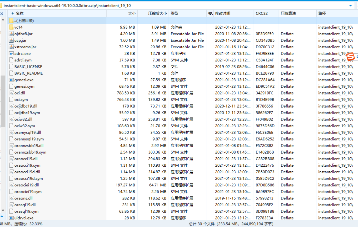The image size is (358, 227).
Task: Select the BASIC_README file icon
Action: coord(11,73)
